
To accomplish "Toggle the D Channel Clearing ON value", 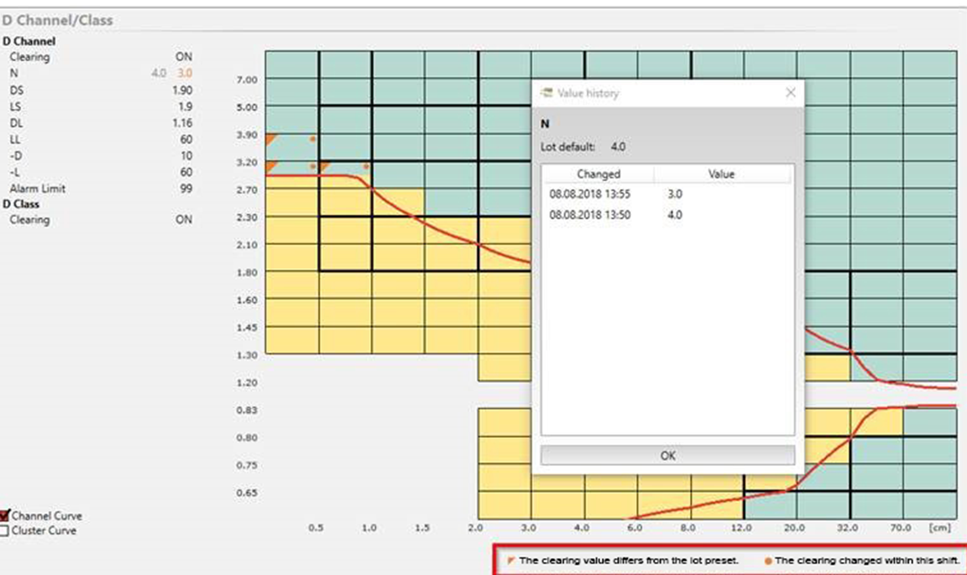I will click(x=184, y=57).
